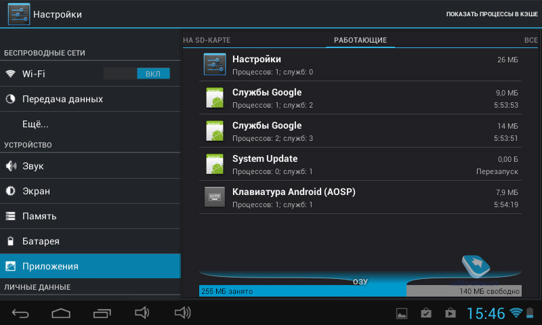Tap the 255 МБ занято RAM bar

click(x=302, y=291)
